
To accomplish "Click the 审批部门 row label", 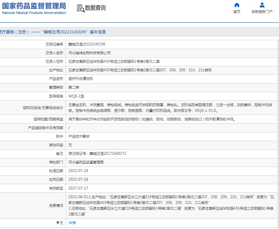I will [x=56, y=162].
